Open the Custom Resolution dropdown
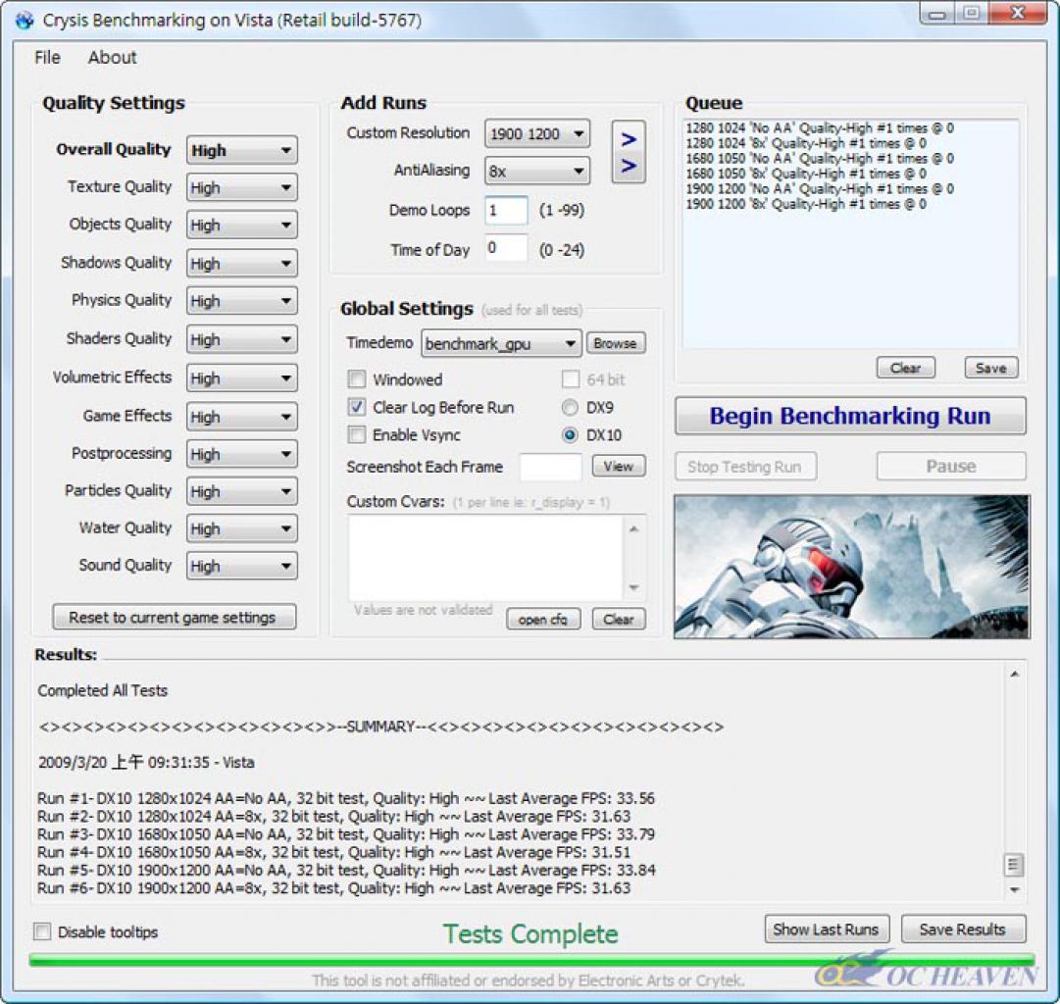 pos(536,134)
